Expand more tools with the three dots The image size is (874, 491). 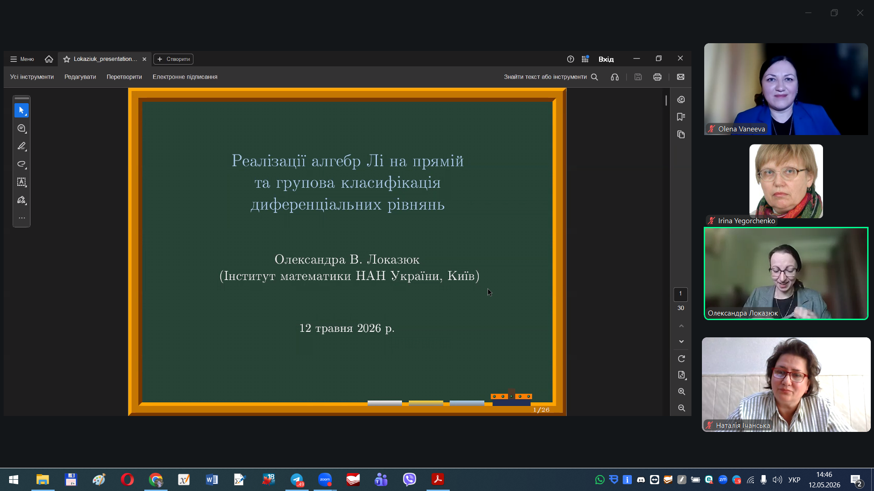tap(21, 218)
